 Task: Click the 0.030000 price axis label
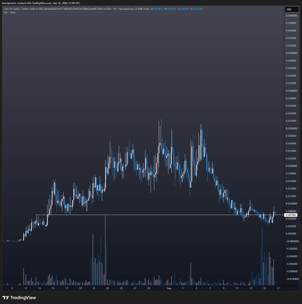coord(291,128)
